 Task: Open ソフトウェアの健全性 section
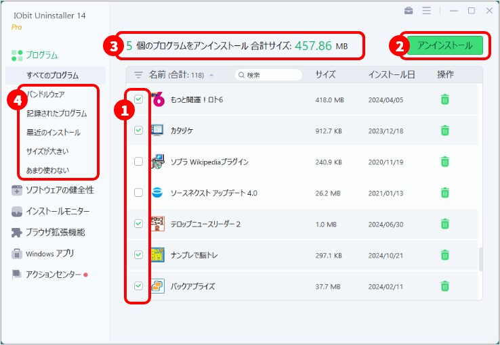[60, 190]
